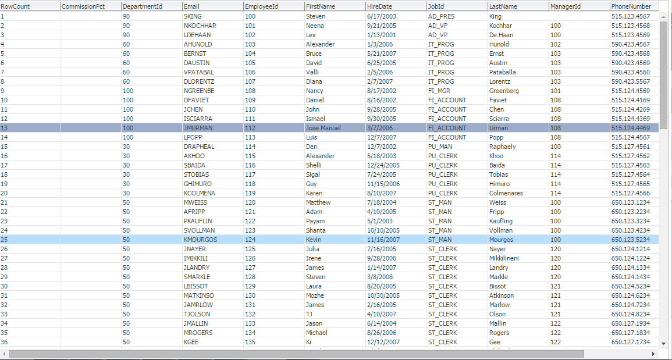This screenshot has height=360, width=672.
Task: Click the horizontal scrollbar left arrow
Action: [3, 354]
